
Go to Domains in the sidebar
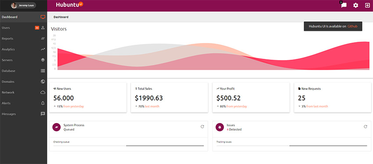point(24,82)
